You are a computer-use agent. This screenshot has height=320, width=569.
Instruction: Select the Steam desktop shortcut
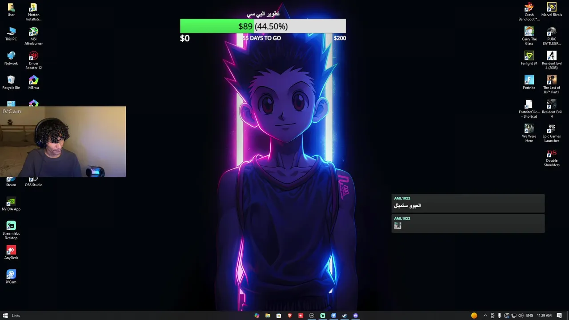(11, 182)
